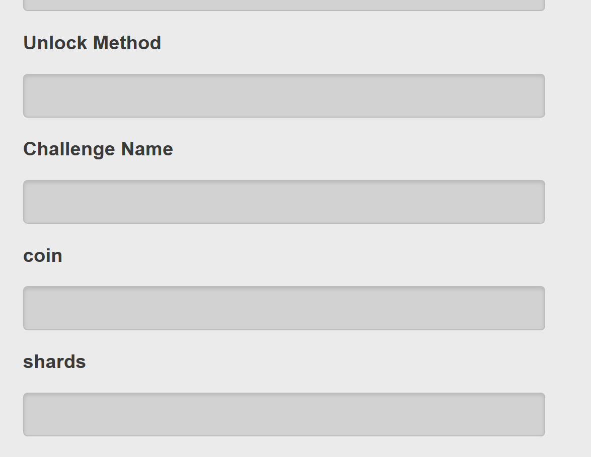Image resolution: width=591 pixels, height=457 pixels.
Task: Place cursor in the text box under Unlock Method
Action: pyautogui.click(x=284, y=96)
